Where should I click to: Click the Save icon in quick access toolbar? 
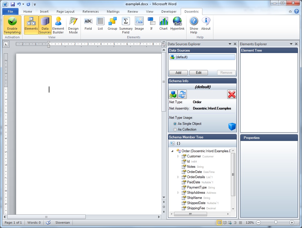point(13,4)
